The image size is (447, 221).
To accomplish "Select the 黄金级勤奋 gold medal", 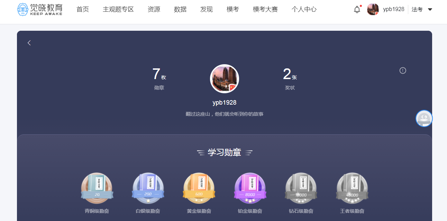I will pos(199,189).
